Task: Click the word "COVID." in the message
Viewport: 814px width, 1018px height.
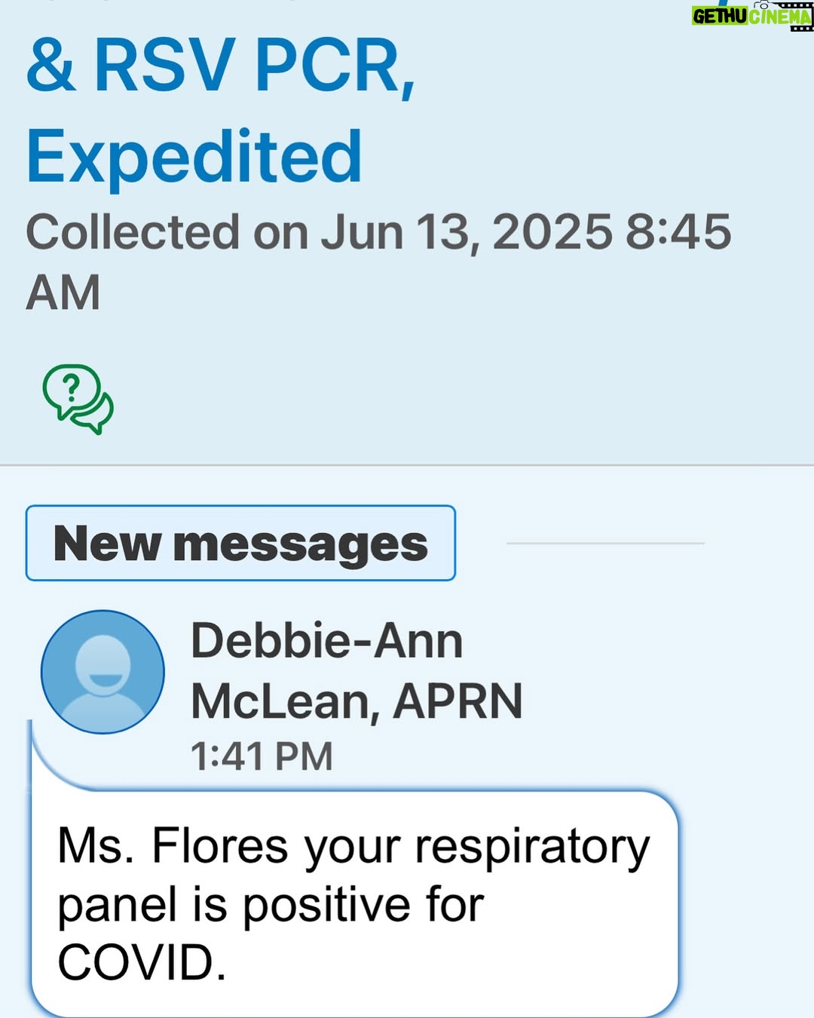Action: tap(142, 963)
